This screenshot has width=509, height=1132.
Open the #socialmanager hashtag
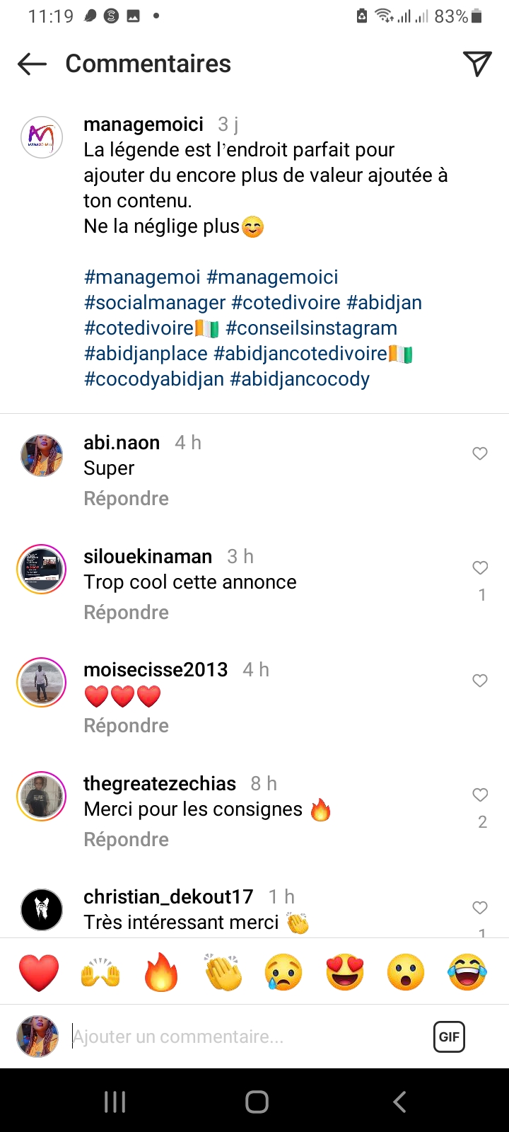point(155,303)
